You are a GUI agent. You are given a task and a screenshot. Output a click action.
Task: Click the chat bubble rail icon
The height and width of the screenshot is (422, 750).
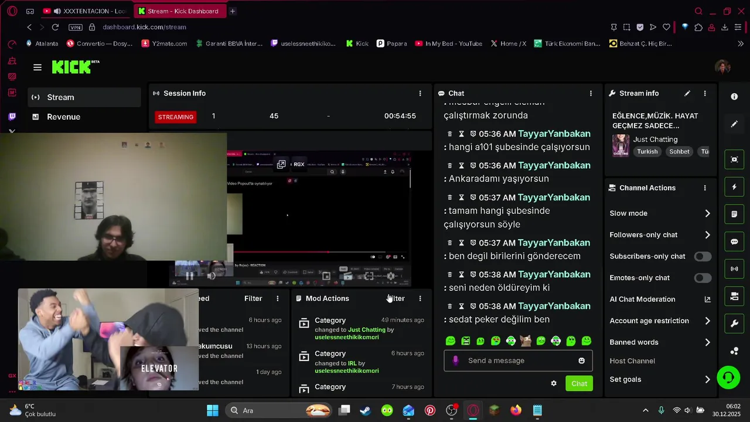(734, 241)
